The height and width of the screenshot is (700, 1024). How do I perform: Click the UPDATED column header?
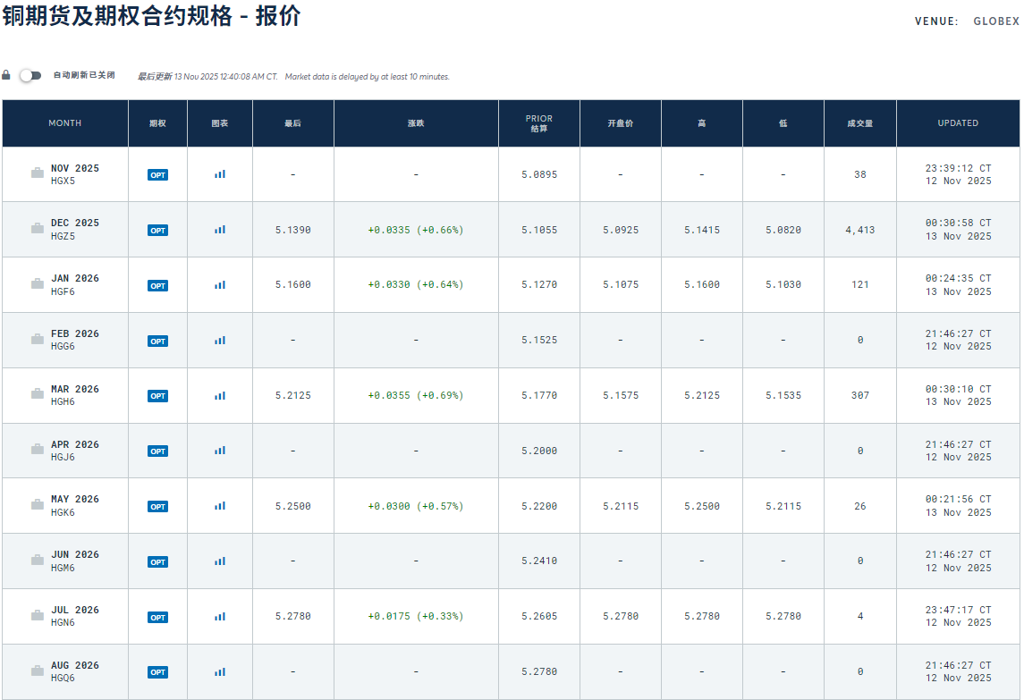958,123
